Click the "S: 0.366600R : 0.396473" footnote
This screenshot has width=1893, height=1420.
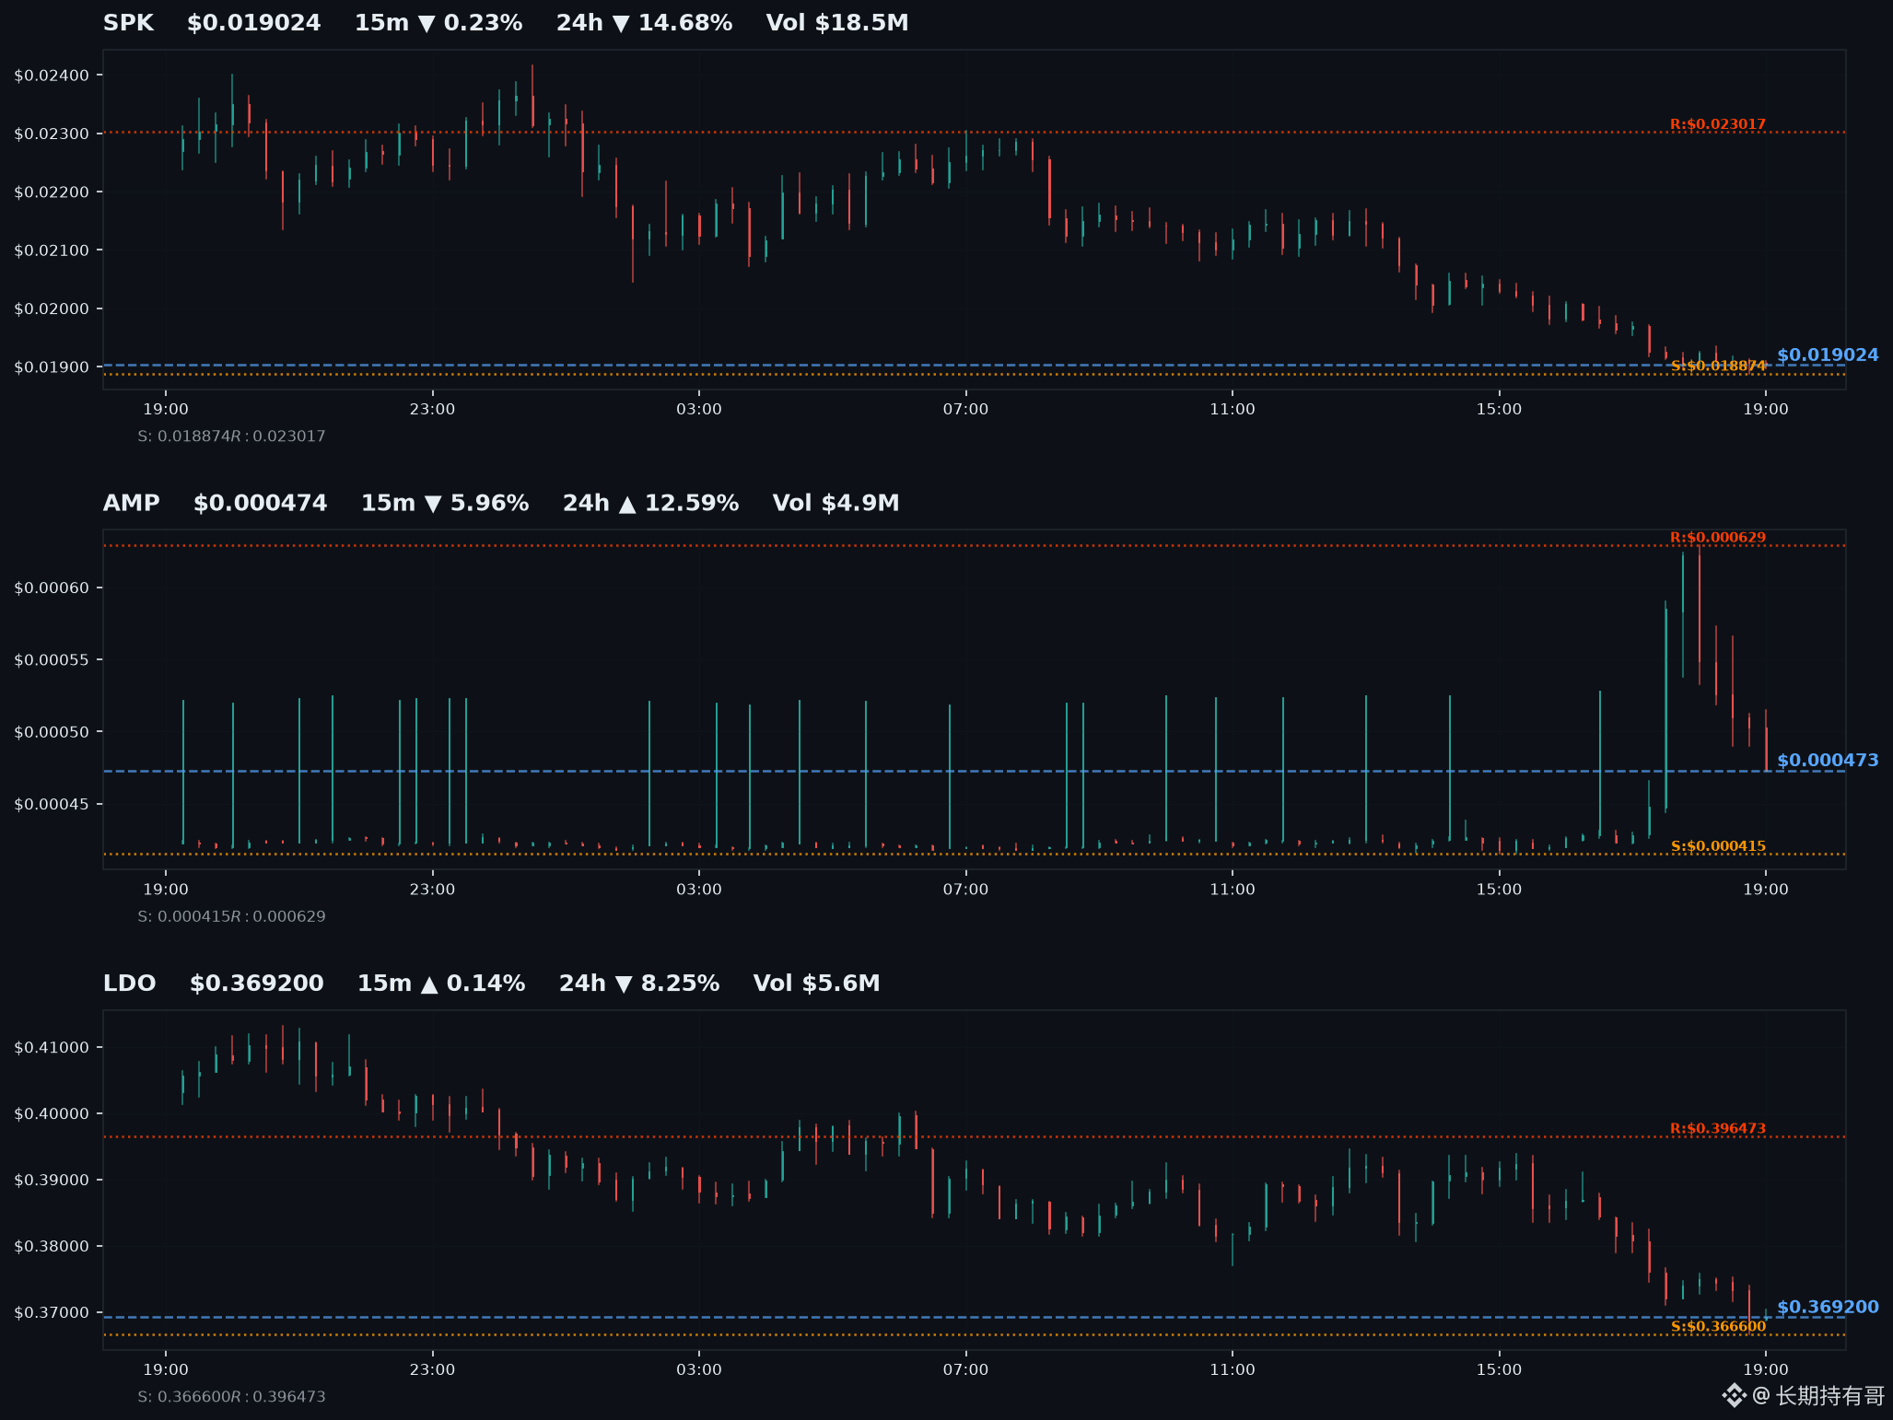[x=231, y=1397]
